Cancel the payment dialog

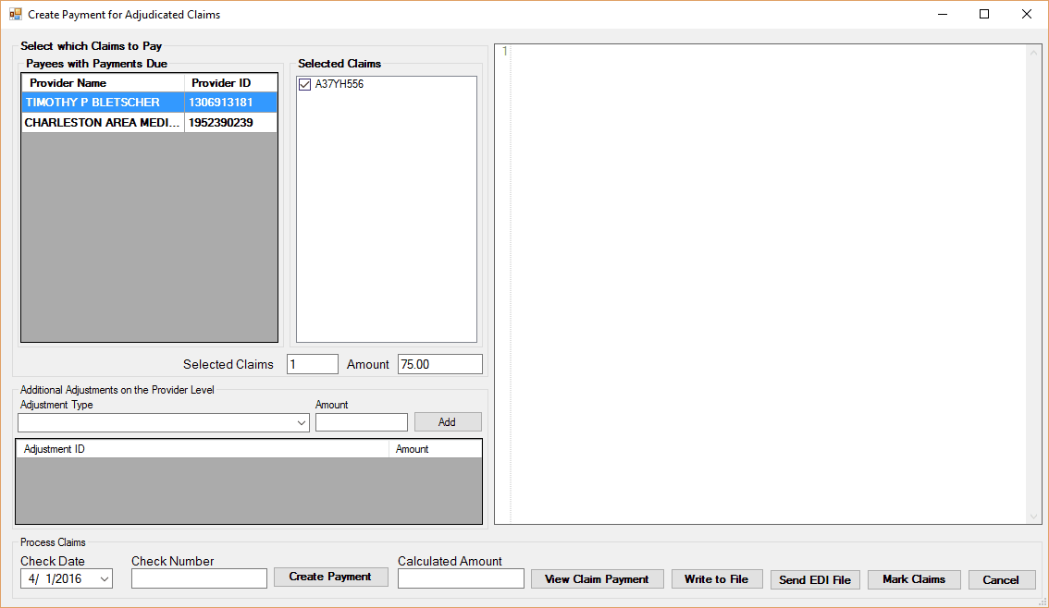1001,580
